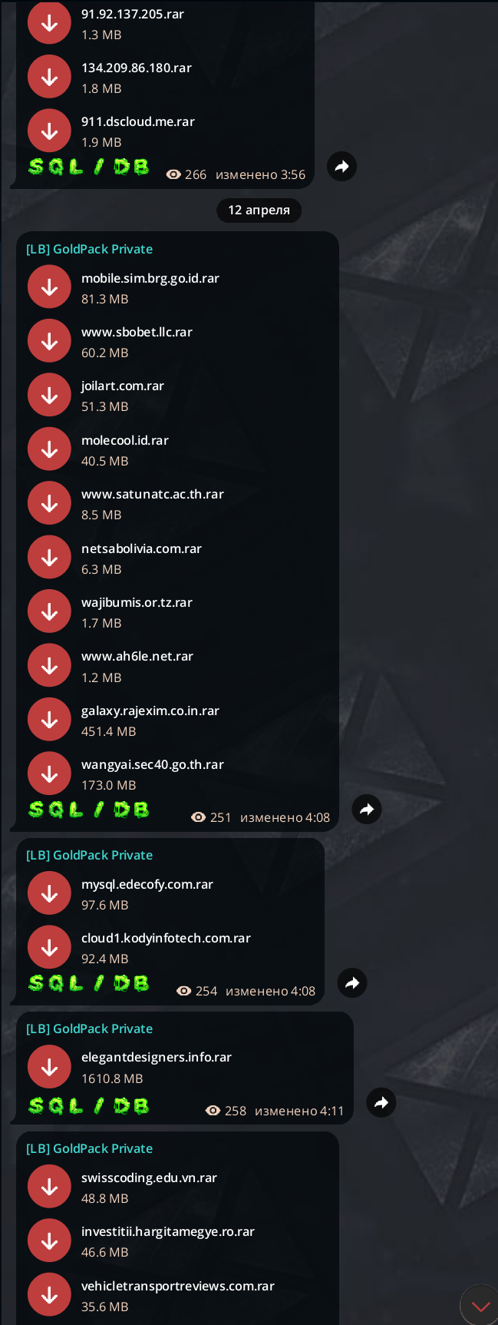Open GoldPack Private sender above mobile.sim.brg.go.id.rar
Screen dimensions: 498x1325
click(90, 249)
